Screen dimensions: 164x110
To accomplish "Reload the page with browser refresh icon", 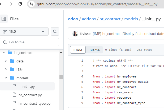I will [20, 4].
